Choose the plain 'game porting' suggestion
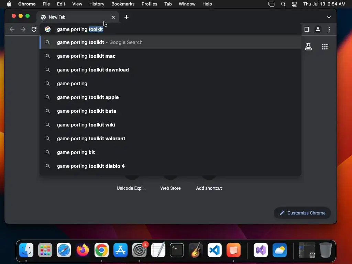352x264 pixels. pyautogui.click(x=170, y=84)
